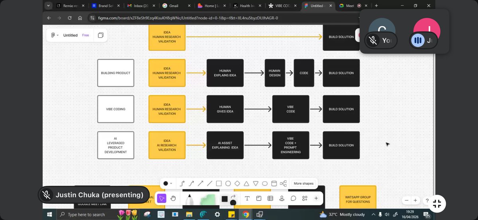This screenshot has height=220, width=478.
Task: Open the Windows Start menu
Action: (49, 214)
